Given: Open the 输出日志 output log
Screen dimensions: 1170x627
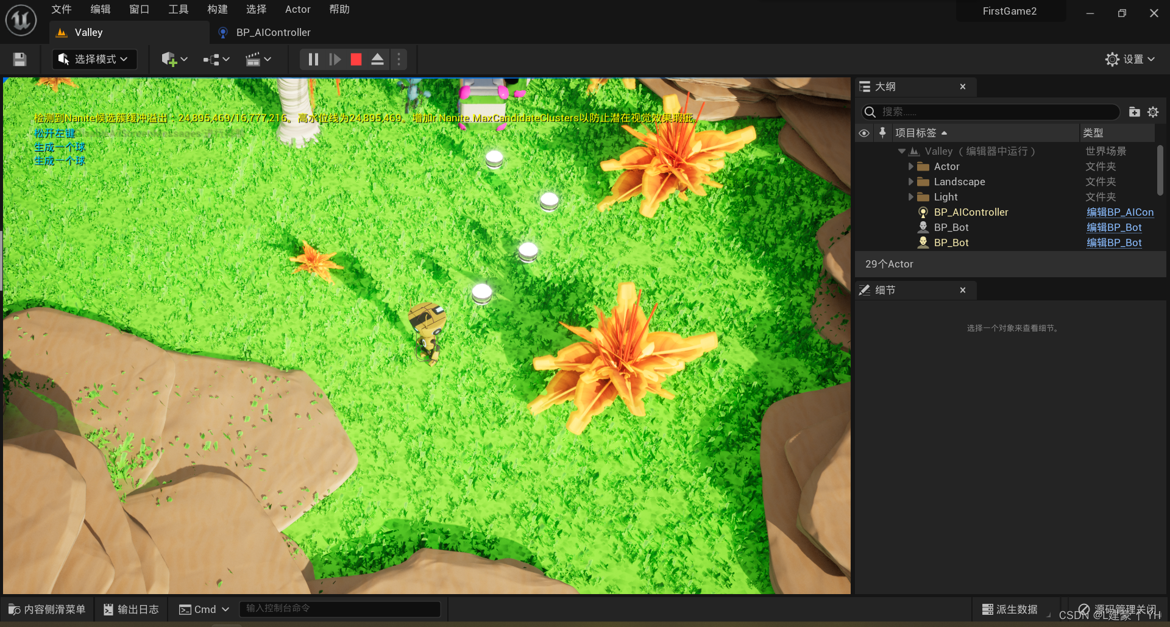Looking at the screenshot, I should tap(131, 609).
